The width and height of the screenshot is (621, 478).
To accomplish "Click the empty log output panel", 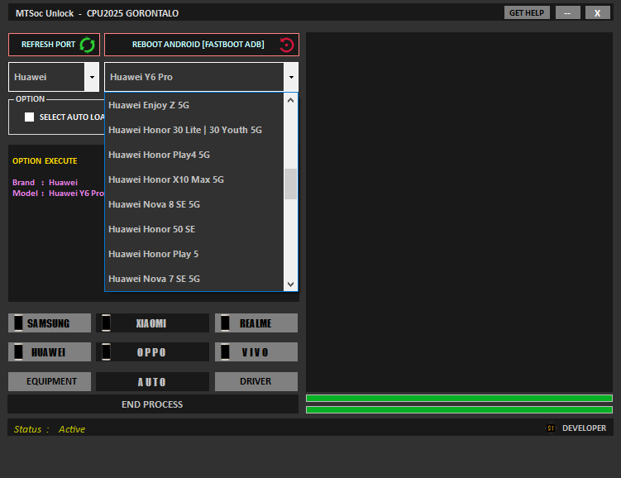I will tap(460, 213).
